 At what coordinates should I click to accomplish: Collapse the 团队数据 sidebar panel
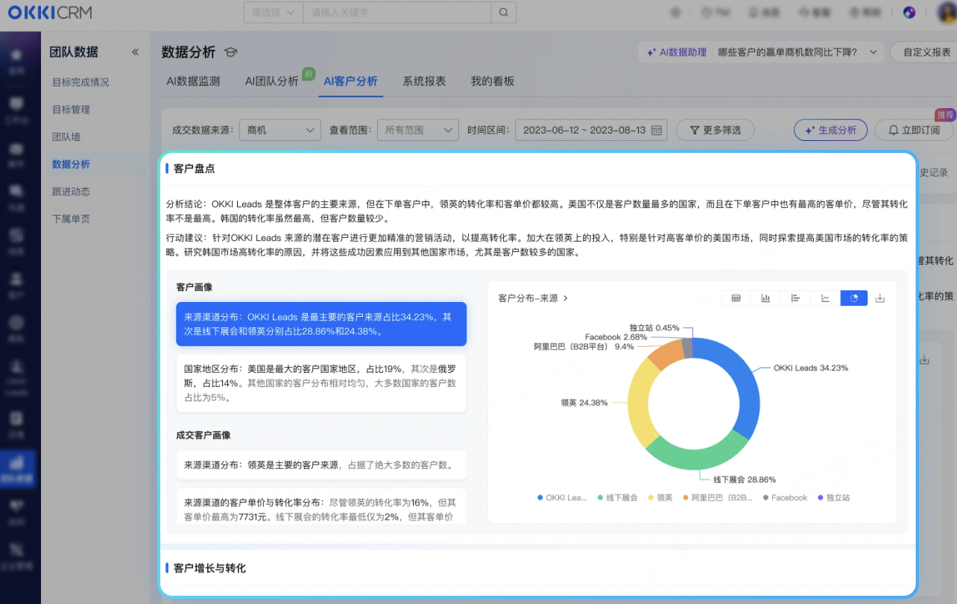(x=135, y=52)
